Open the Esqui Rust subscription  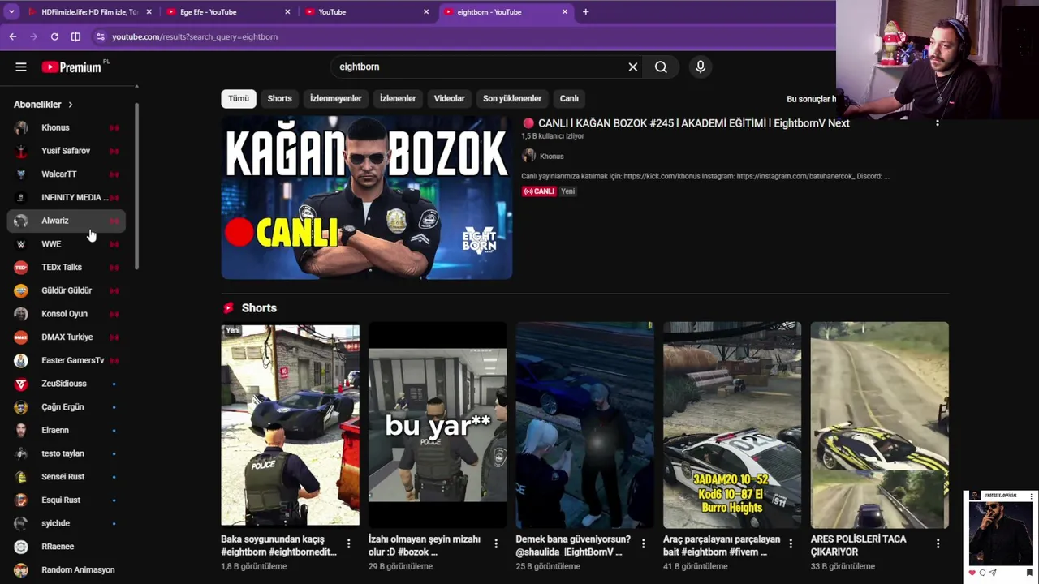(67, 500)
